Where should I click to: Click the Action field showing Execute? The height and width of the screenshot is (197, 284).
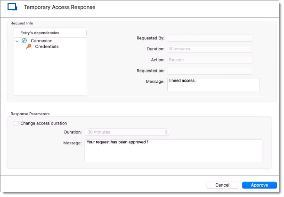click(x=210, y=60)
